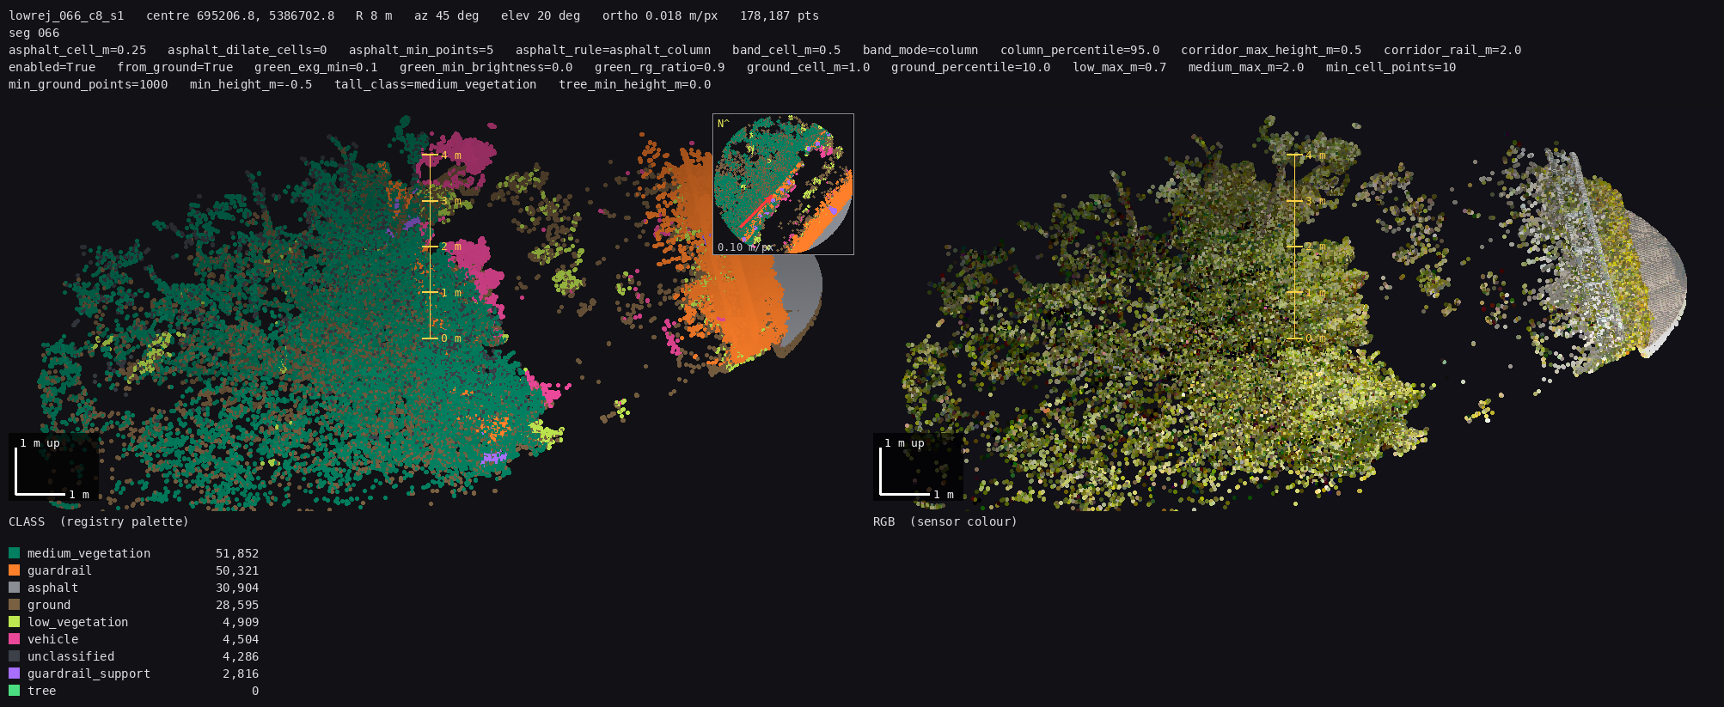Click the asphalt grey legend swatch
Viewport: 1724px width, 707px height.
click(x=14, y=588)
